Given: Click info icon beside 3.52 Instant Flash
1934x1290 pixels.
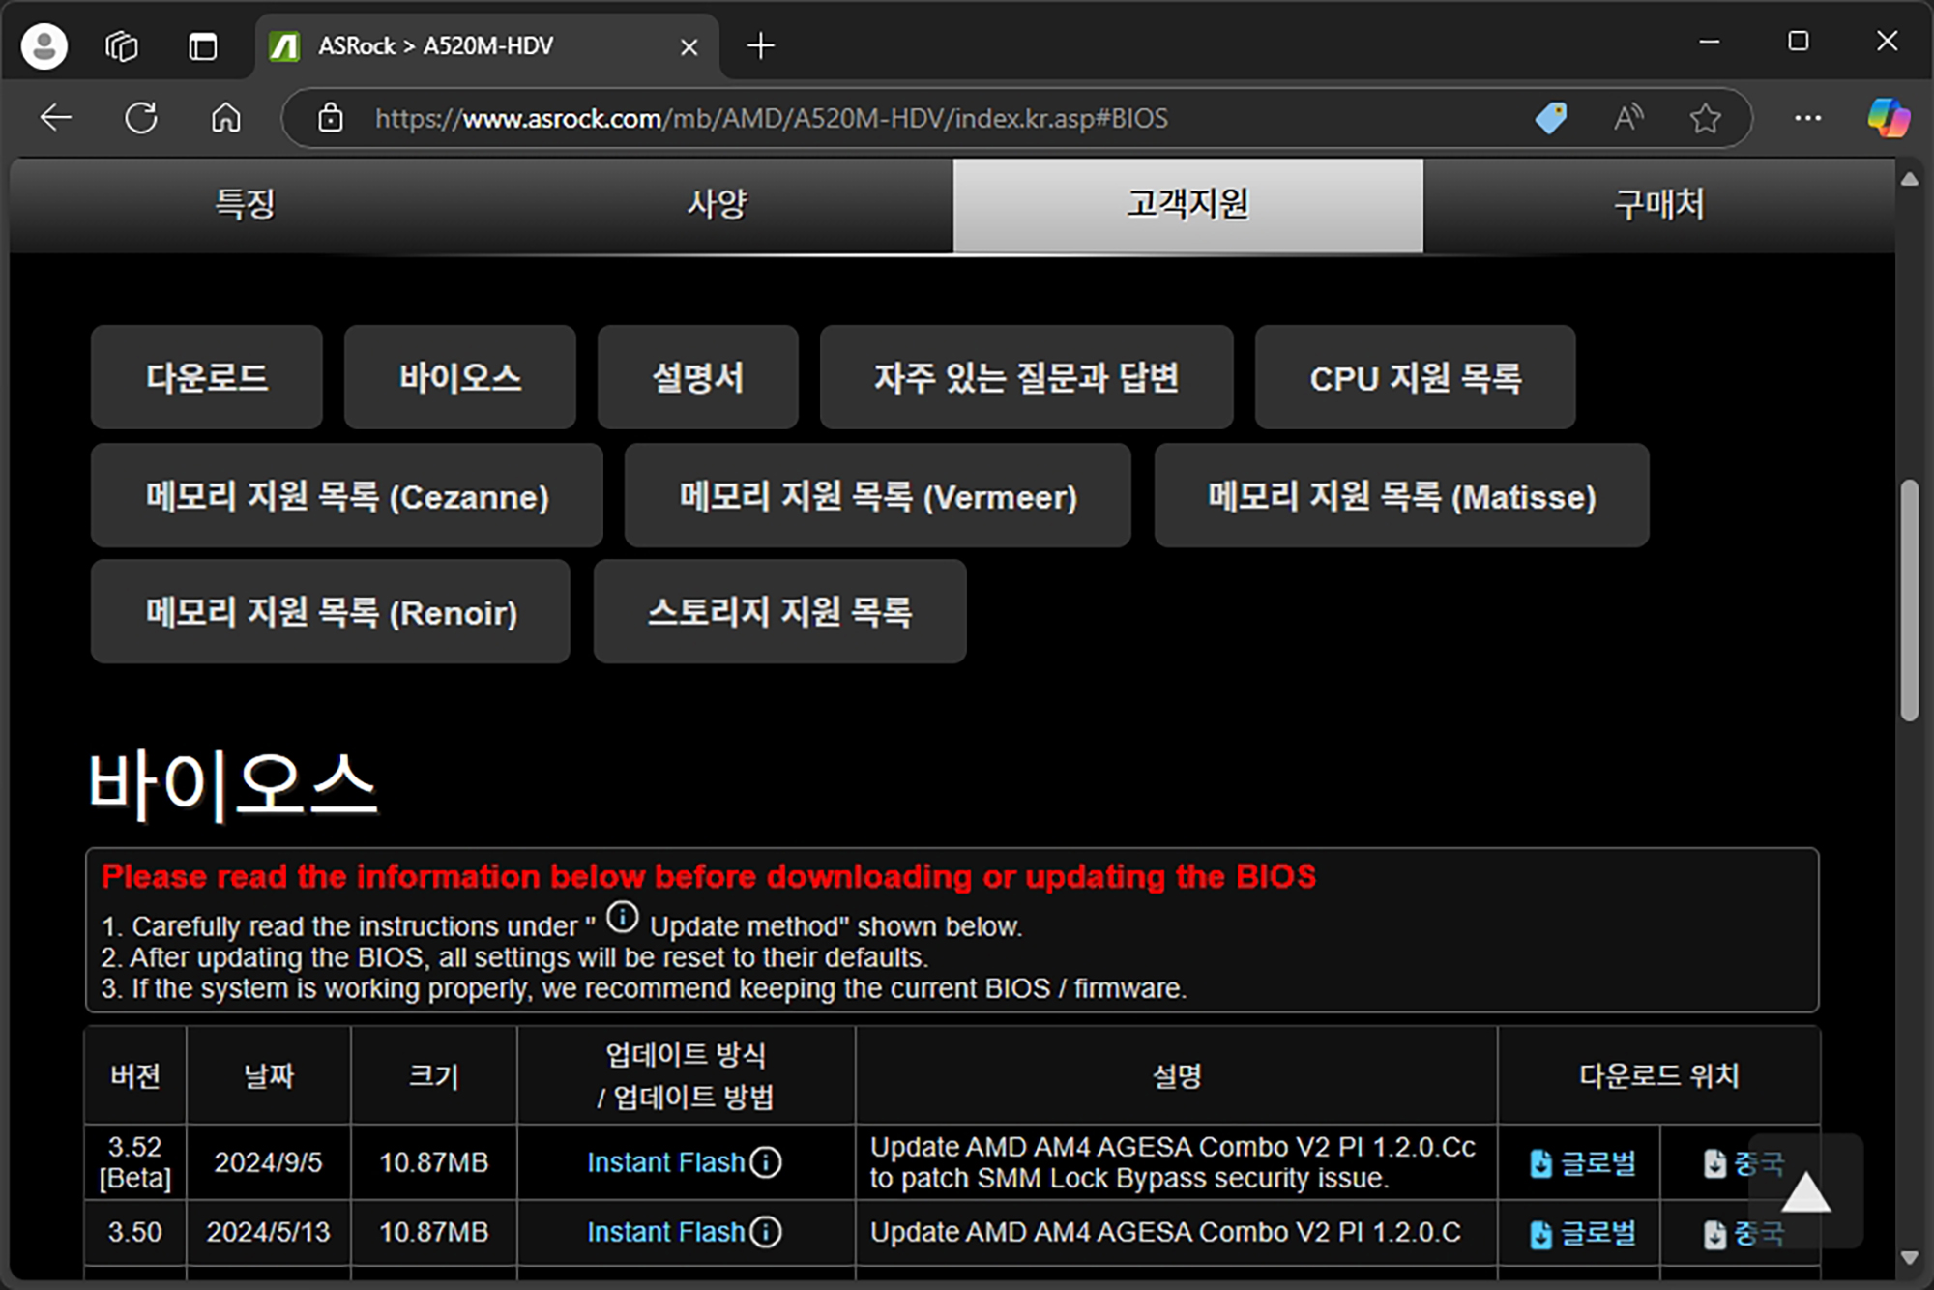Looking at the screenshot, I should pos(766,1161).
